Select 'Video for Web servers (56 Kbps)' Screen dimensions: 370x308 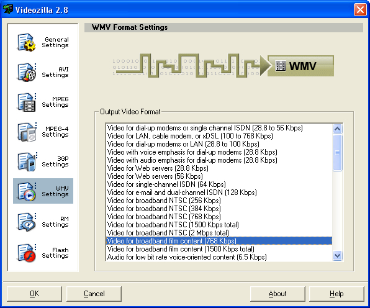pyautogui.click(x=219, y=176)
